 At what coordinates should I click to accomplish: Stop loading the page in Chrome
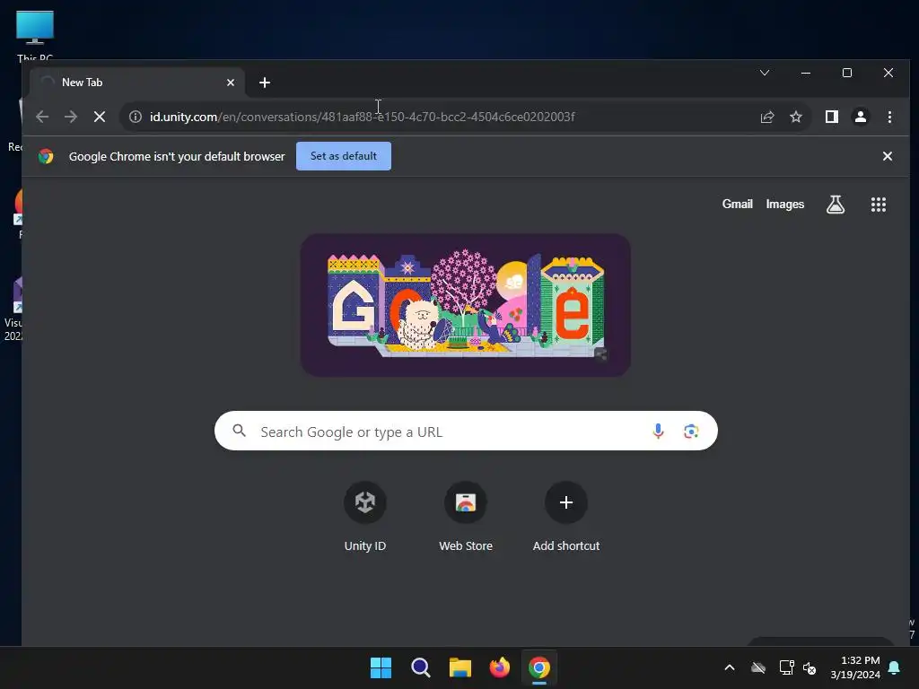(x=100, y=117)
